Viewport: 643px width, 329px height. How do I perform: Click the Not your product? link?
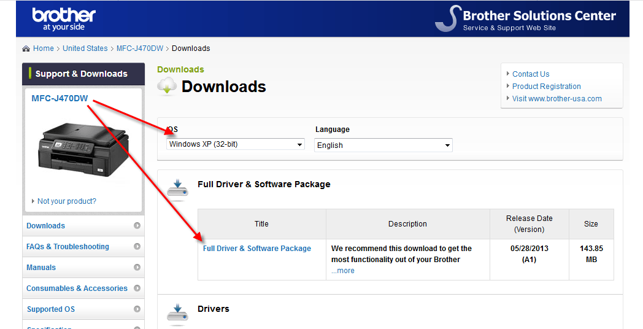tap(66, 201)
